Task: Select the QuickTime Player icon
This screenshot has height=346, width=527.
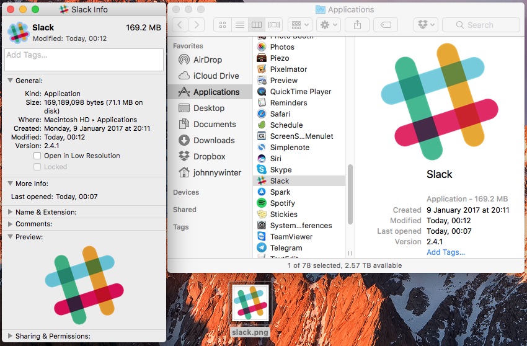Action: pyautogui.click(x=262, y=91)
